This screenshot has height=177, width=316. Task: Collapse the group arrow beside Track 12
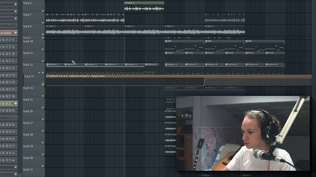click(x=39, y=73)
